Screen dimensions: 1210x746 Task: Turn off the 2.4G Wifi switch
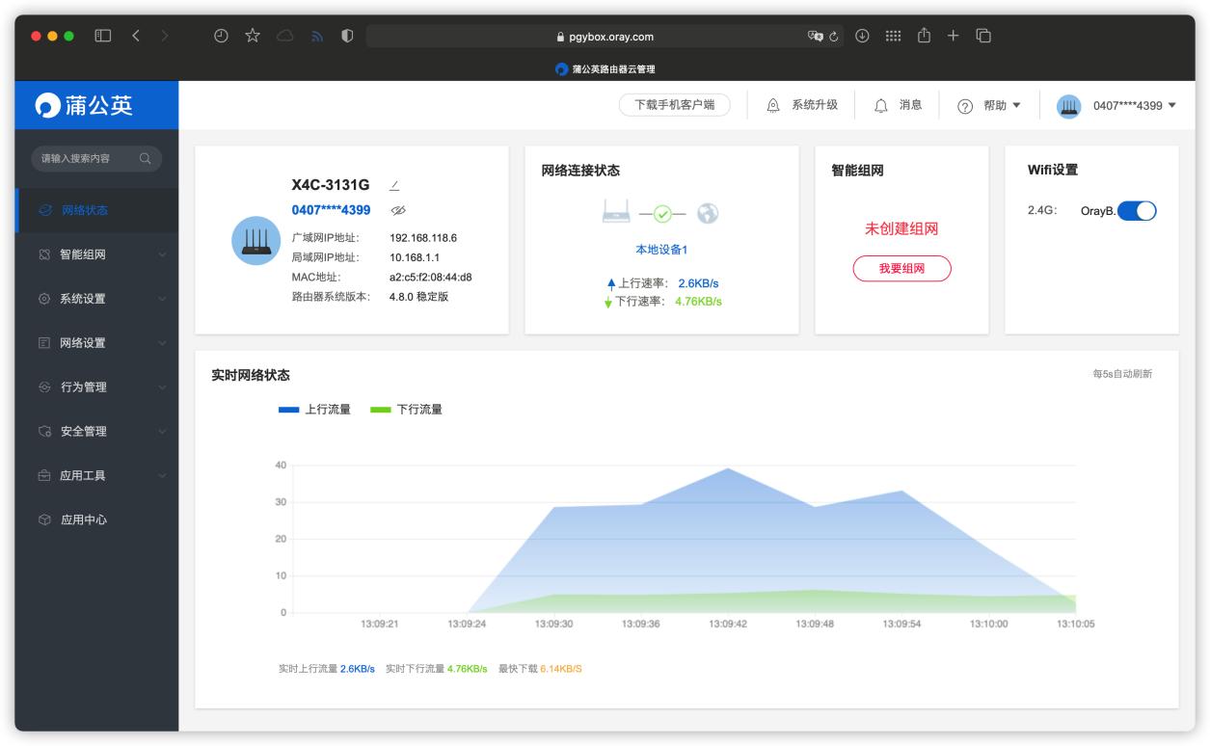(1137, 210)
